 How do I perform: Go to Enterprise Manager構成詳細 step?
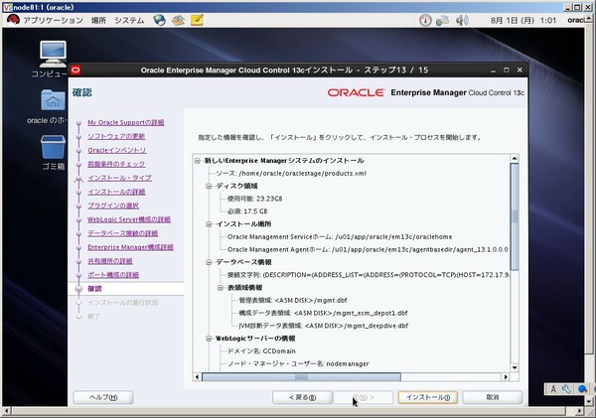pyautogui.click(x=130, y=247)
